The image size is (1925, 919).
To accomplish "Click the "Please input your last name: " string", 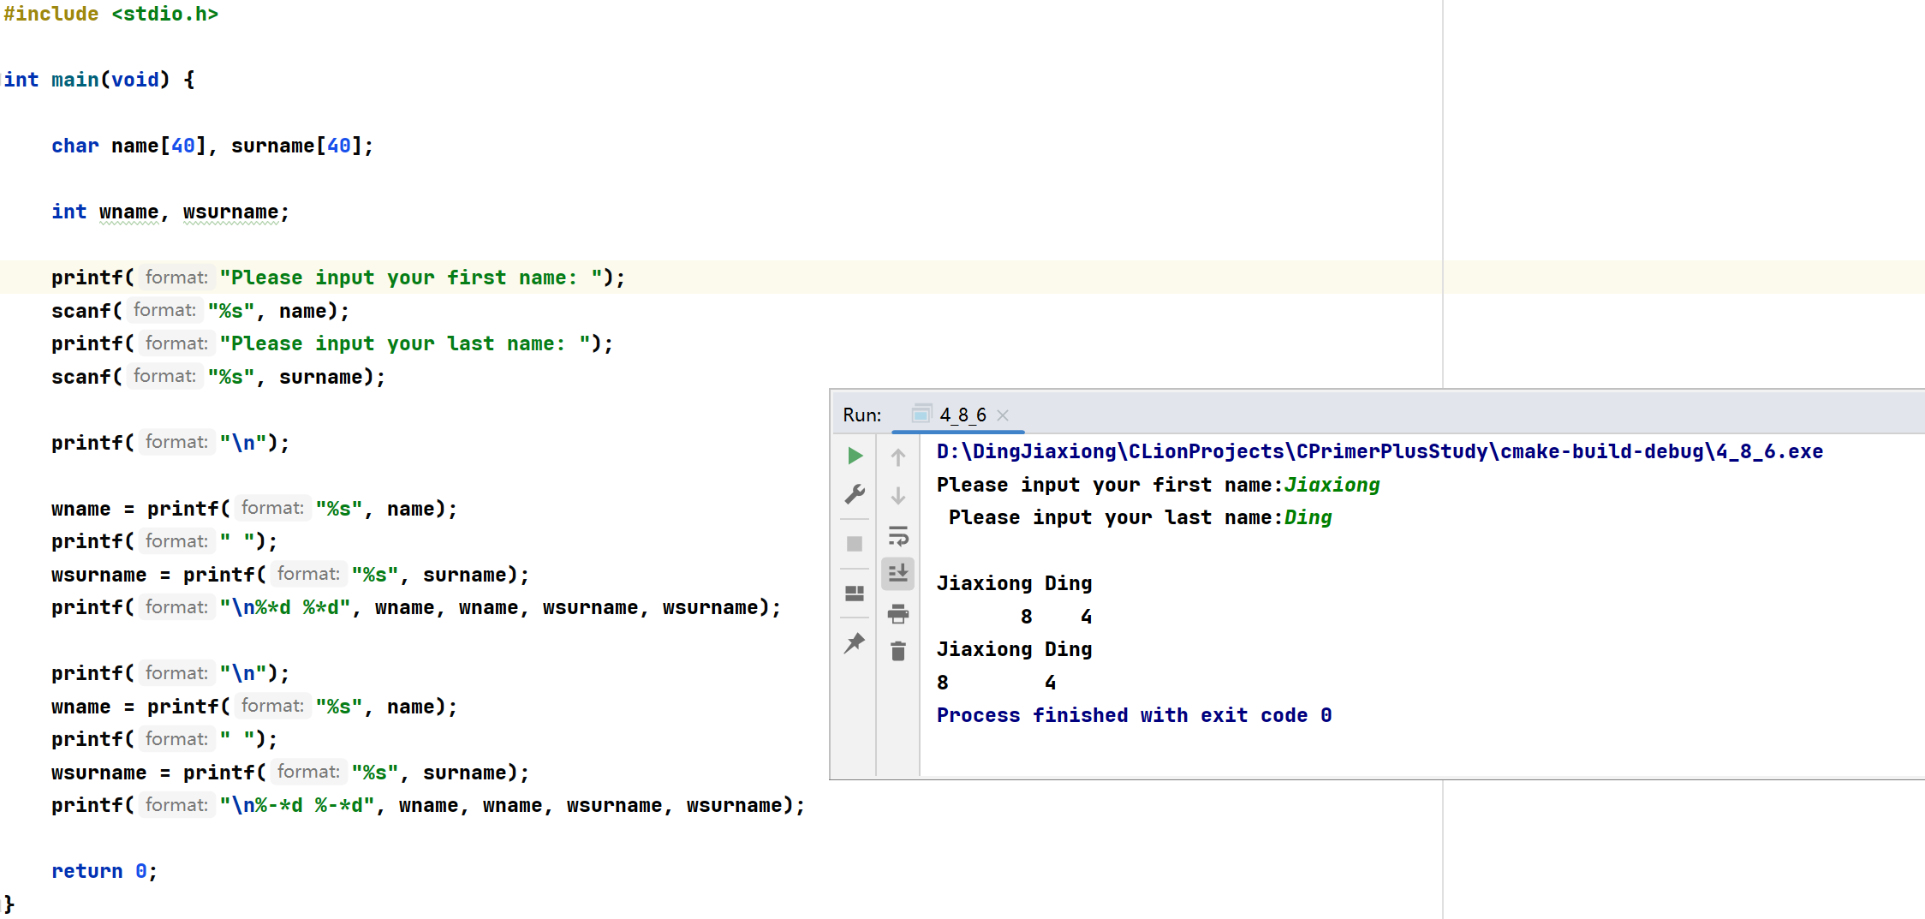I will [405, 343].
